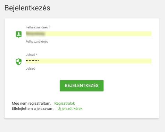Click the Elfelejtettem a jelszavam text
The image size is (165, 132).
pos(33,108)
